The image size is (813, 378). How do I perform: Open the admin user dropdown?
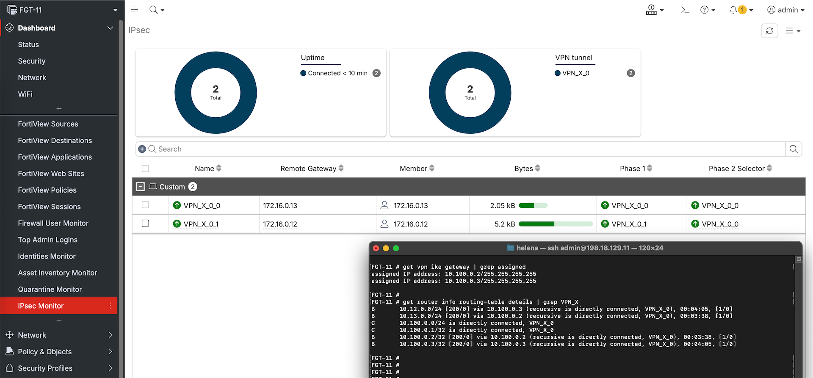pos(786,10)
